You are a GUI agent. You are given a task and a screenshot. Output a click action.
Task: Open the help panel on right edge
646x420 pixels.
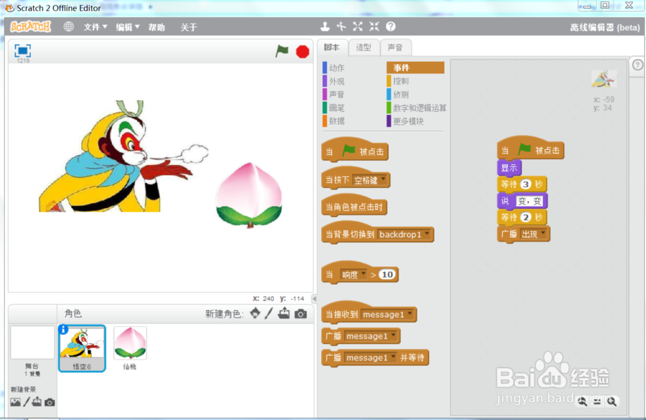pyautogui.click(x=638, y=65)
